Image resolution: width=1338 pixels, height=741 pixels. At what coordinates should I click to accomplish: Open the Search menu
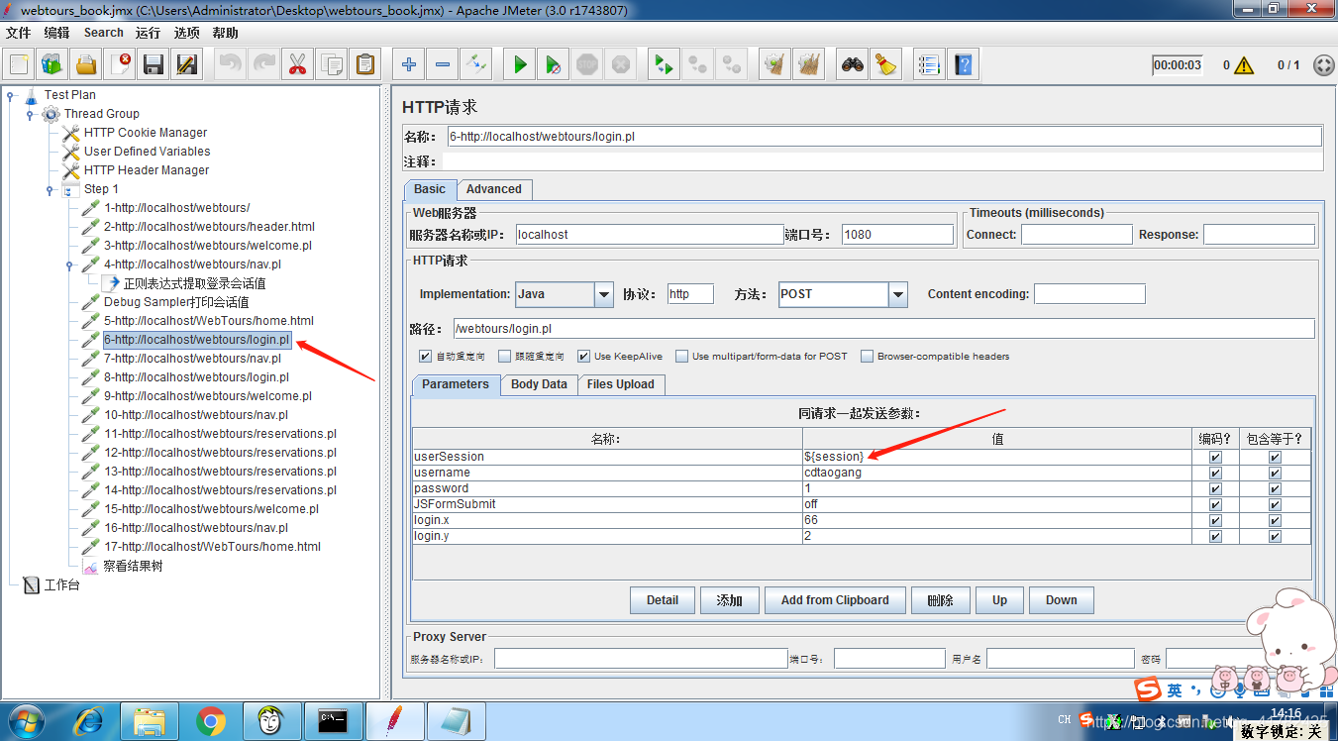point(103,33)
